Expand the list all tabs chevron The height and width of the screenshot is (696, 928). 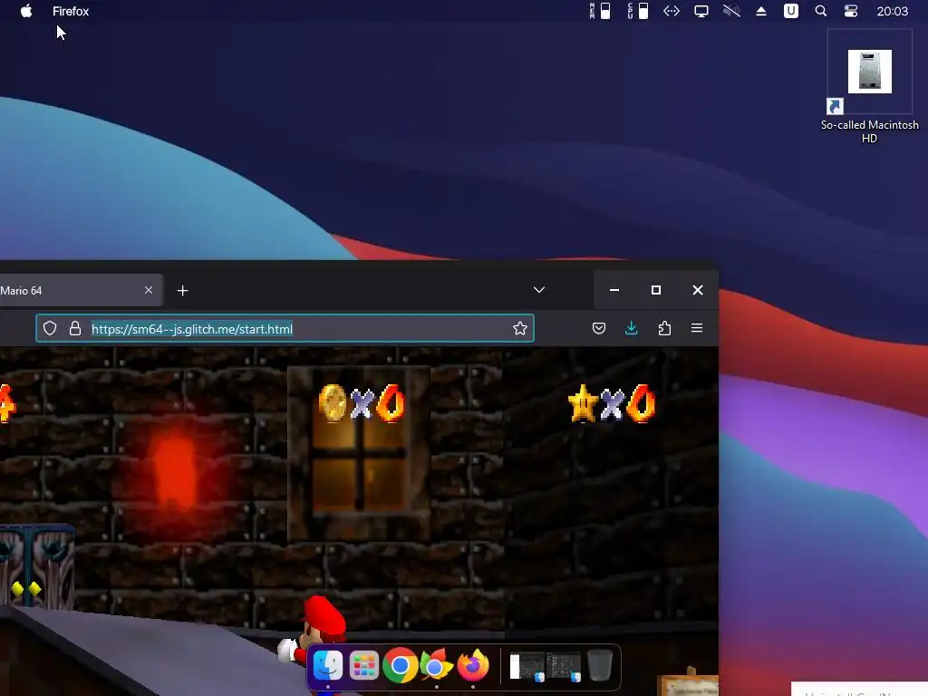(x=538, y=290)
